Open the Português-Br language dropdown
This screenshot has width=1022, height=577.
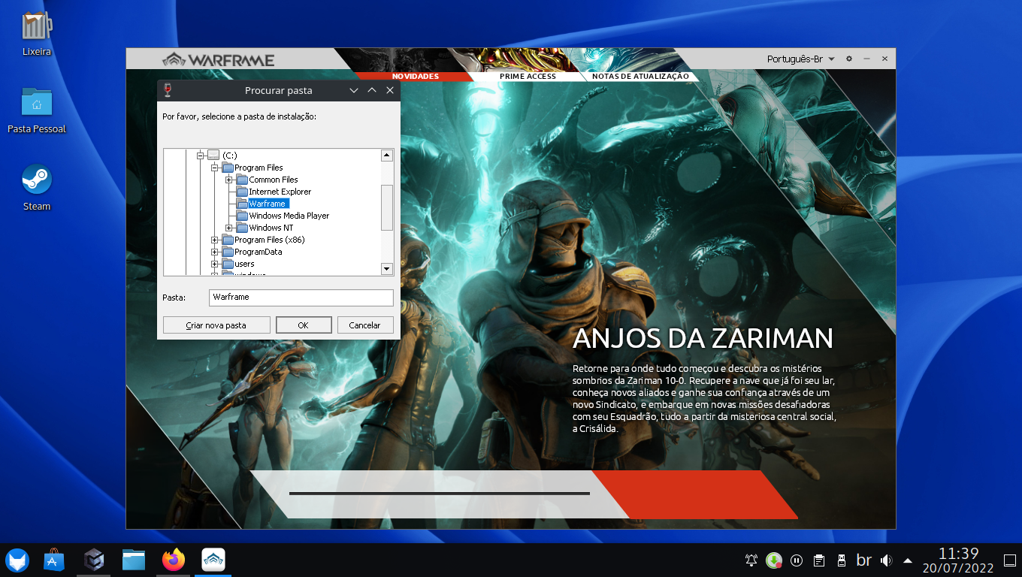(x=801, y=59)
